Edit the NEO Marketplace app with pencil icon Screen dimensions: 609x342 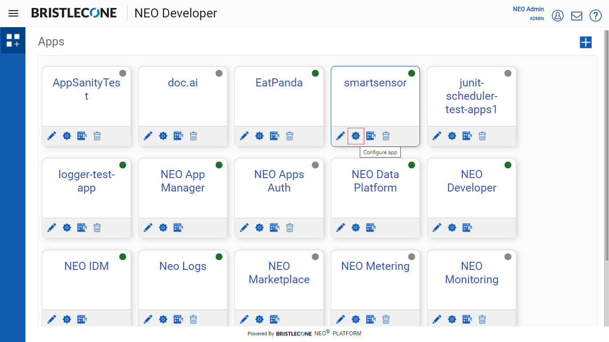[x=244, y=319]
